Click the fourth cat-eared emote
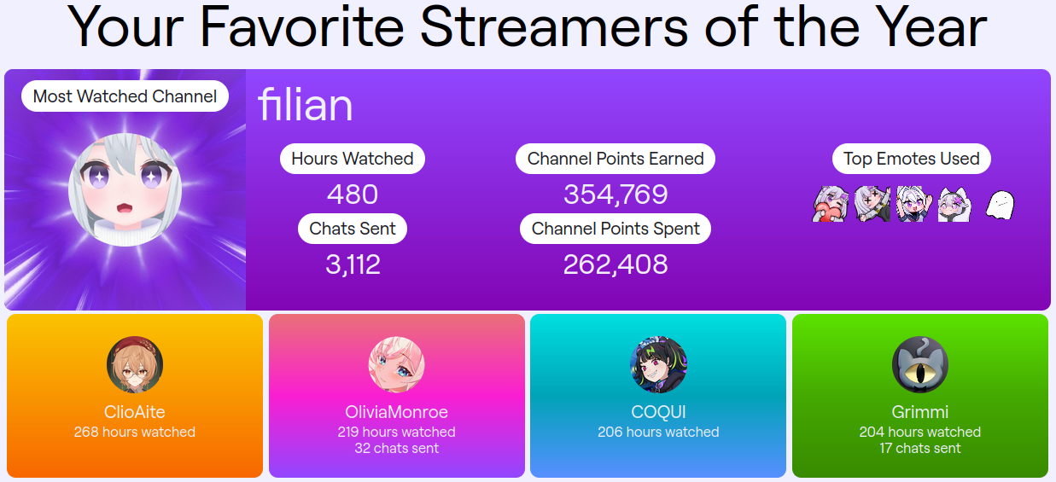Image resolution: width=1056 pixels, height=482 pixels. click(x=954, y=205)
